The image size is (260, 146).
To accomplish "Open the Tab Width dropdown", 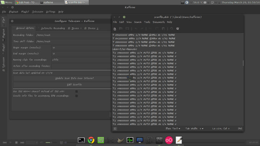I will [194, 129].
